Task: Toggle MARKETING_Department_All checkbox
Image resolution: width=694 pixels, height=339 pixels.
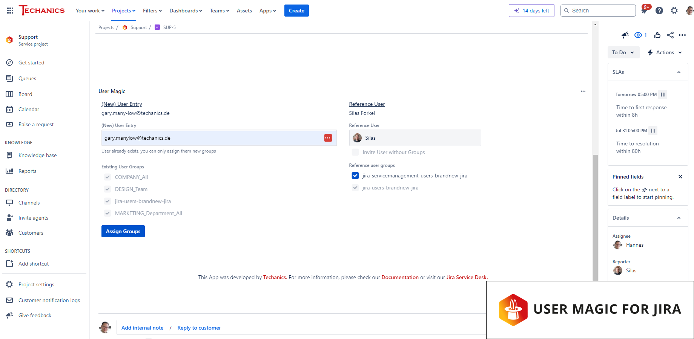Action: point(107,213)
